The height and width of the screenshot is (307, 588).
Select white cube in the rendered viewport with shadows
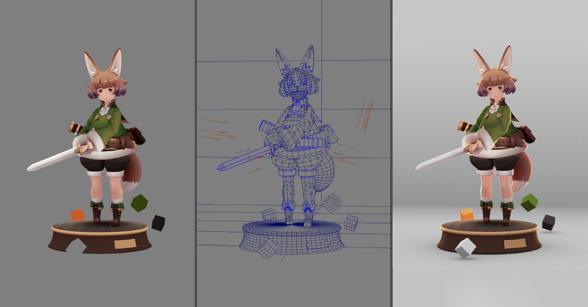tap(465, 248)
